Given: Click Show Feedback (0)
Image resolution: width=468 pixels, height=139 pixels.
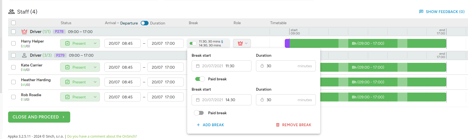Looking at the screenshot, I should click(x=442, y=12).
